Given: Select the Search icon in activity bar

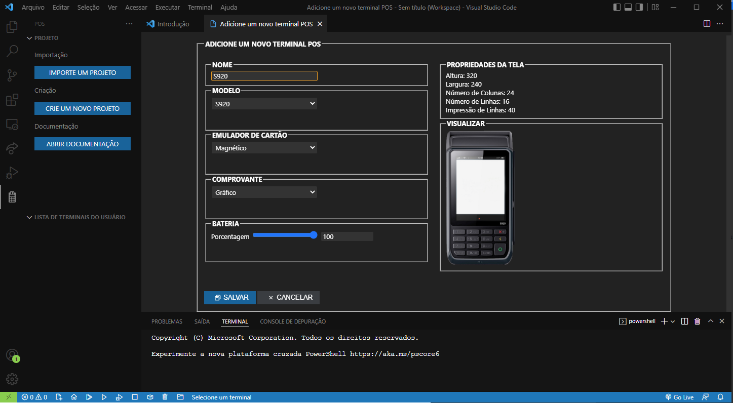Looking at the screenshot, I should tap(11, 51).
